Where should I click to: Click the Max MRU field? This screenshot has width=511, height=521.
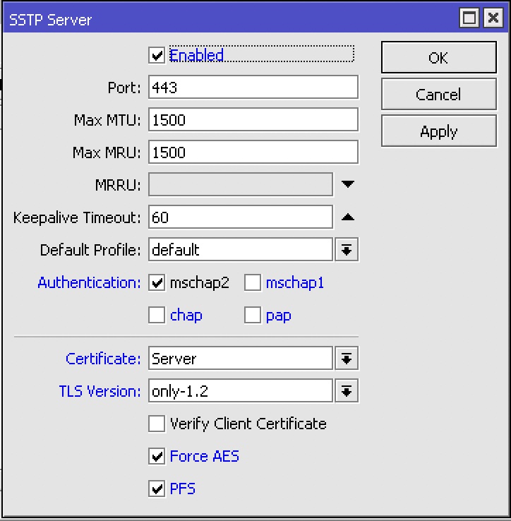tap(253, 152)
